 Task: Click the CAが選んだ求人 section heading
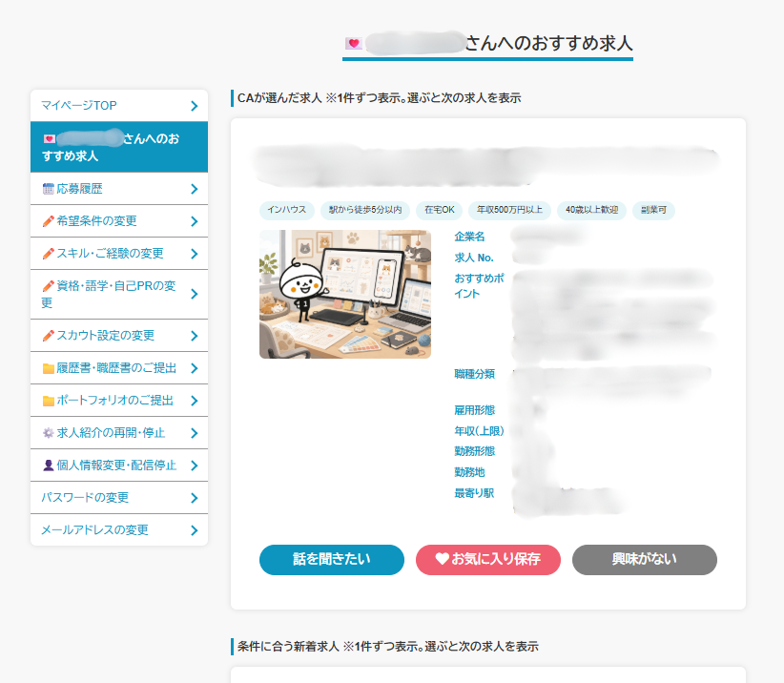coord(379,98)
